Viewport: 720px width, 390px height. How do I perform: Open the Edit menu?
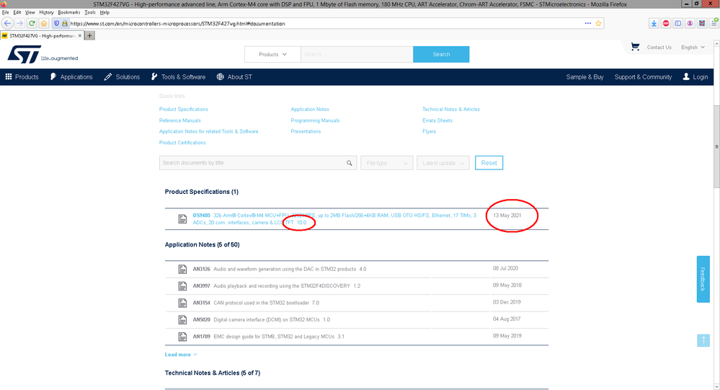17,12
